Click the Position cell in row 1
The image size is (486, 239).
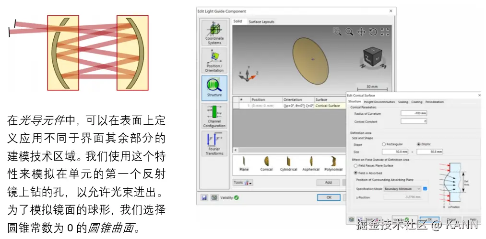coord(266,106)
